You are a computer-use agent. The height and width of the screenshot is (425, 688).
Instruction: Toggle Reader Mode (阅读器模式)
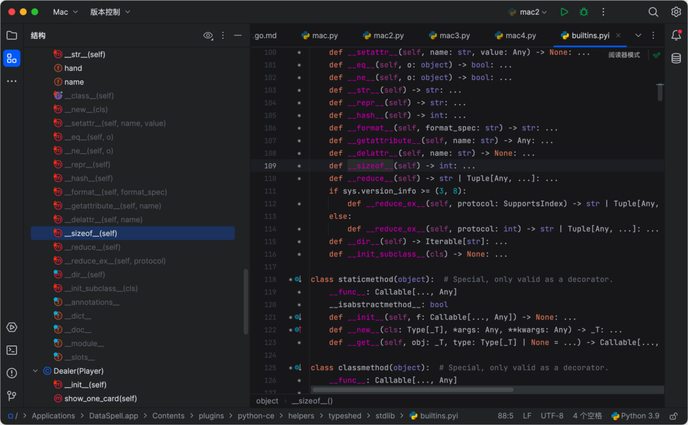624,55
